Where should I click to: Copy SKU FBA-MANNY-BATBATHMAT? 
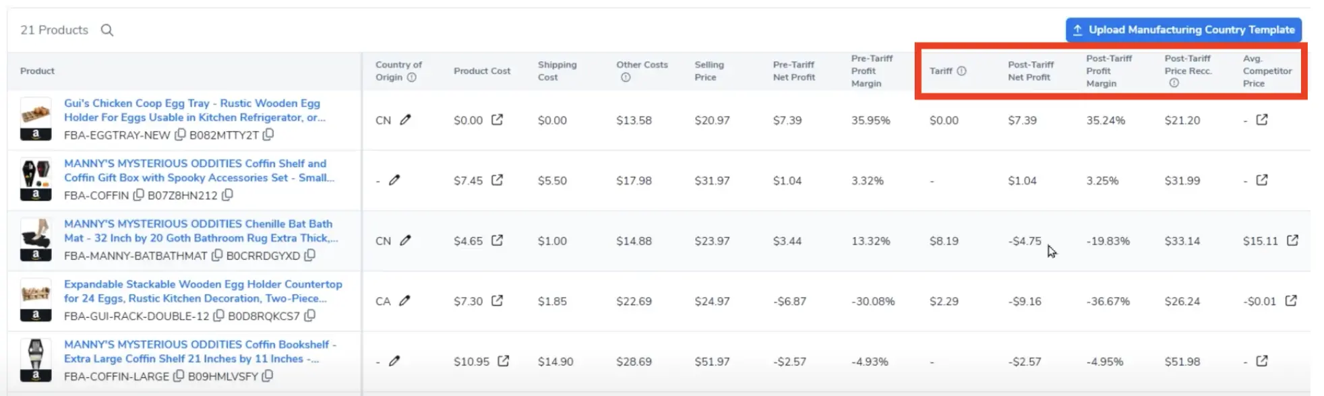(x=217, y=255)
